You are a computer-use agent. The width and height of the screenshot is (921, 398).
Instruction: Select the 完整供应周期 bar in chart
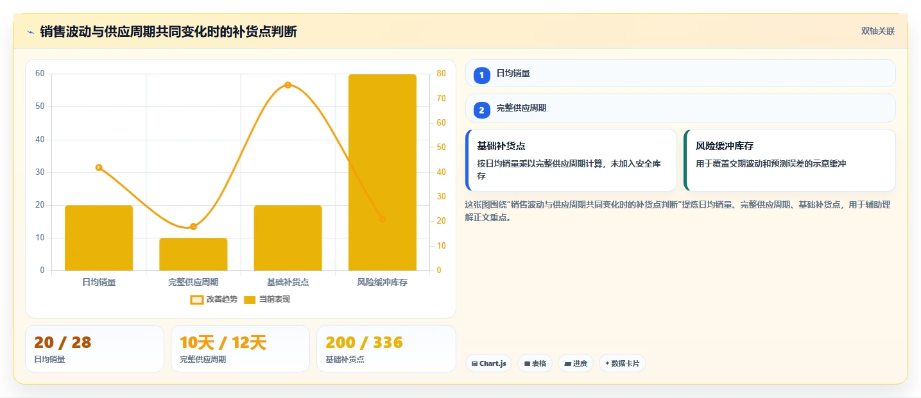[193, 254]
